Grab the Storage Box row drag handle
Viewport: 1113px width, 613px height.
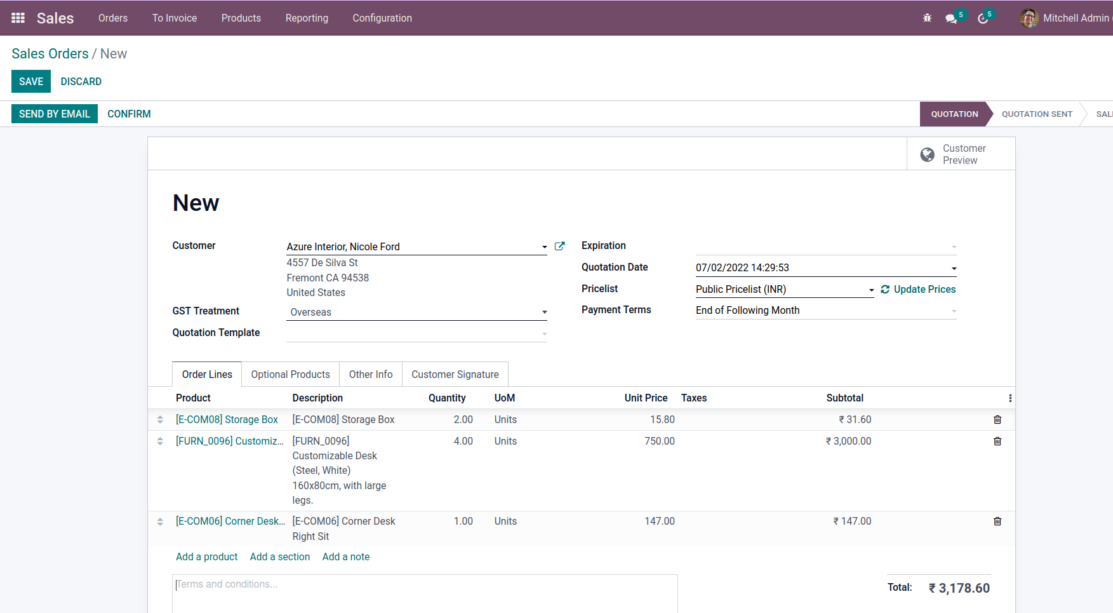(160, 420)
